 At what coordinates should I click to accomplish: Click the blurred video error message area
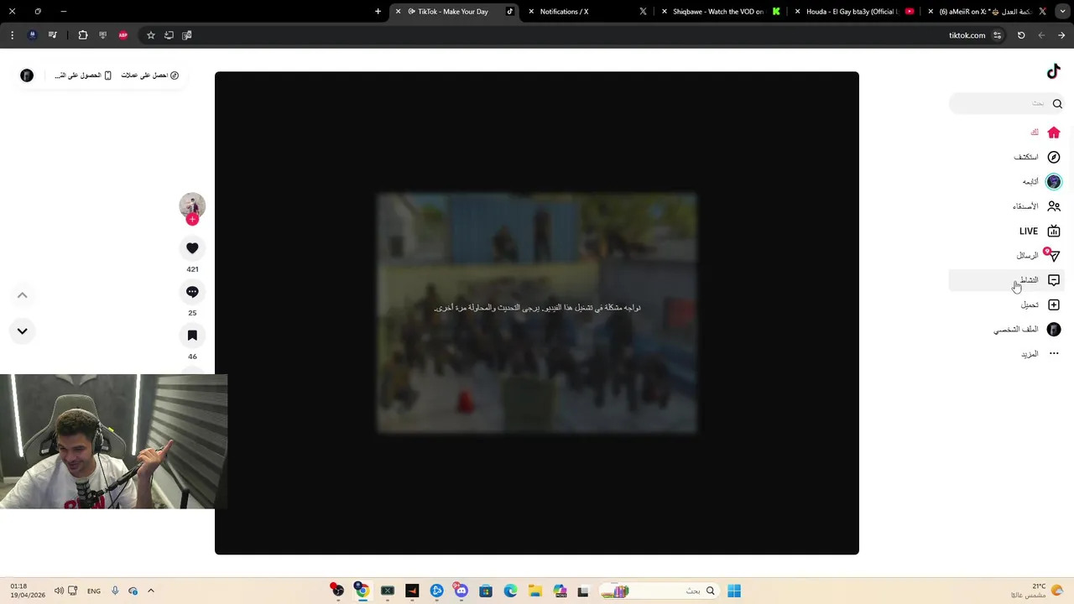537,308
